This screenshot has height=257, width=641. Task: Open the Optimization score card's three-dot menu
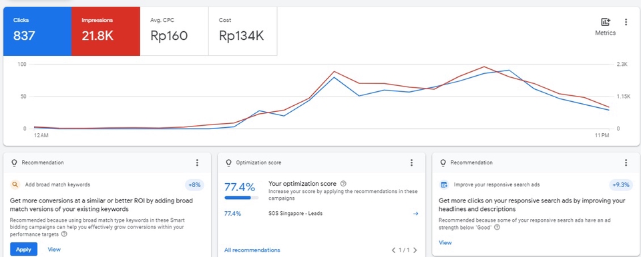(411, 162)
